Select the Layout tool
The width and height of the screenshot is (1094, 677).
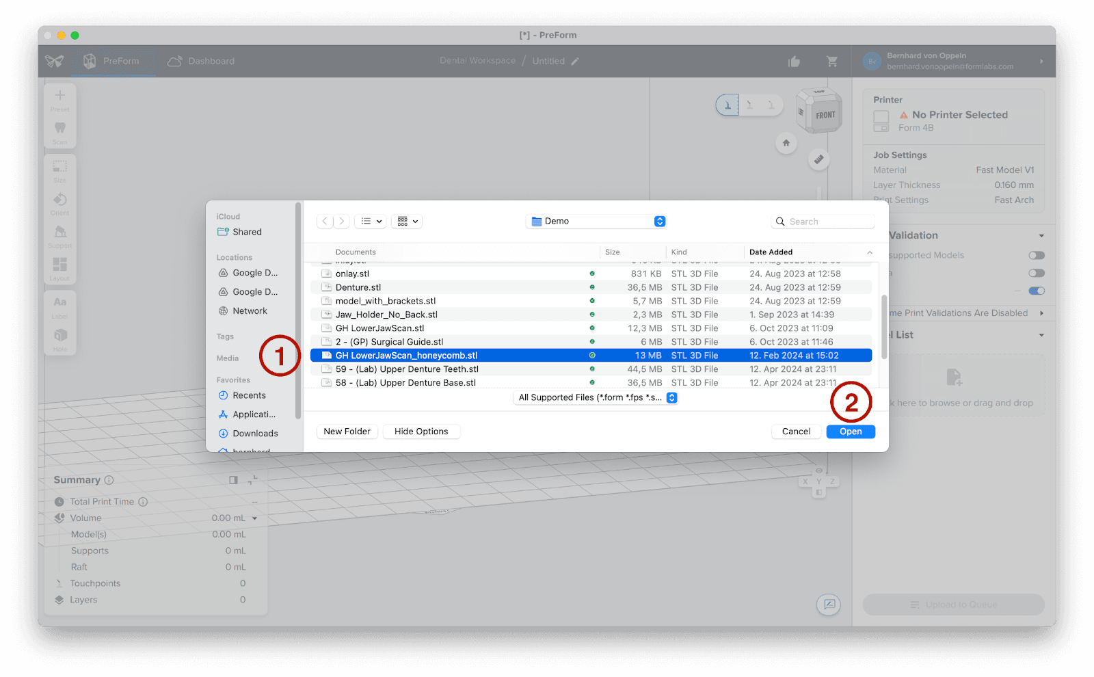coord(59,267)
